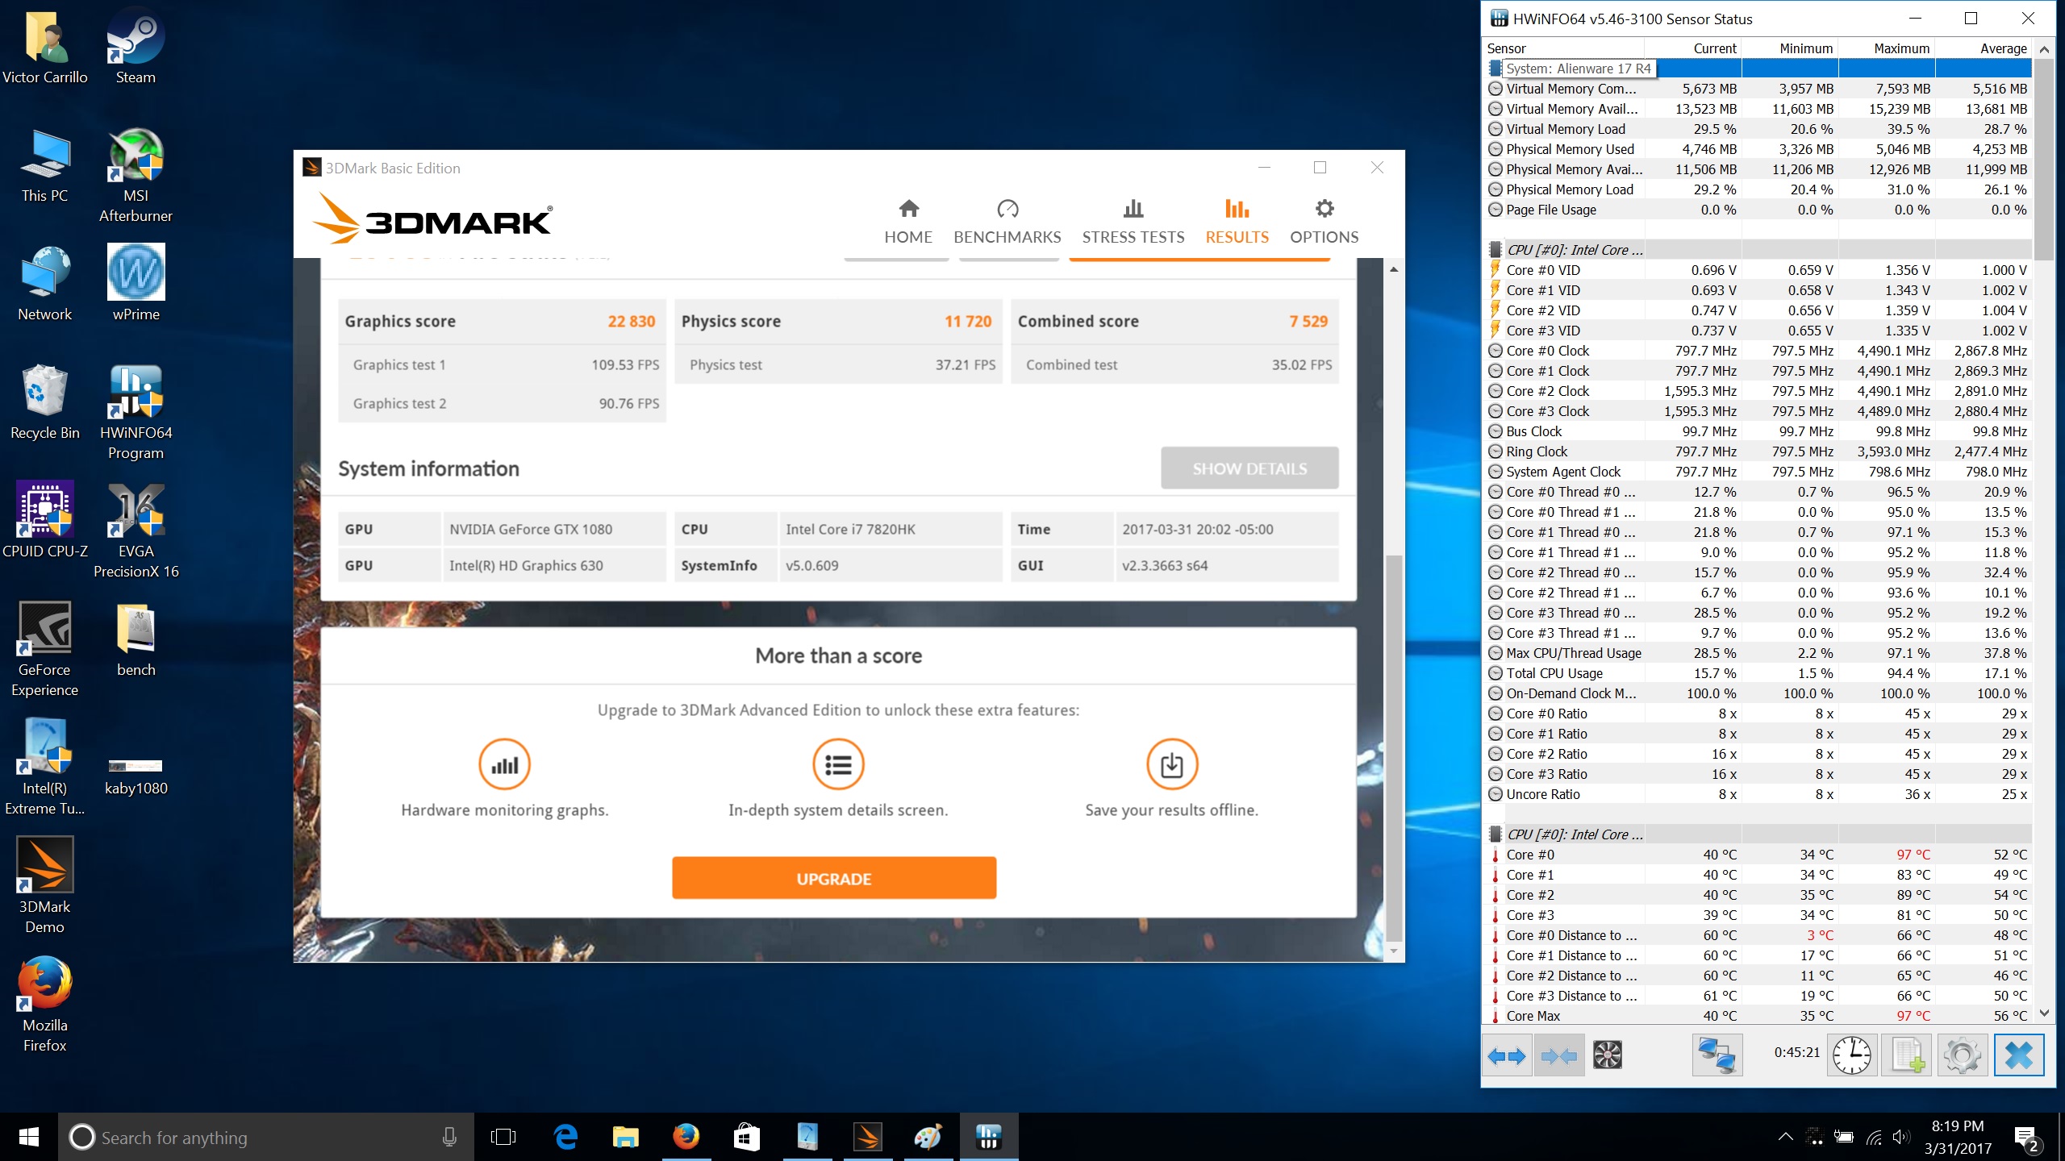Reset HWiNFO clock timer icon

click(1851, 1055)
